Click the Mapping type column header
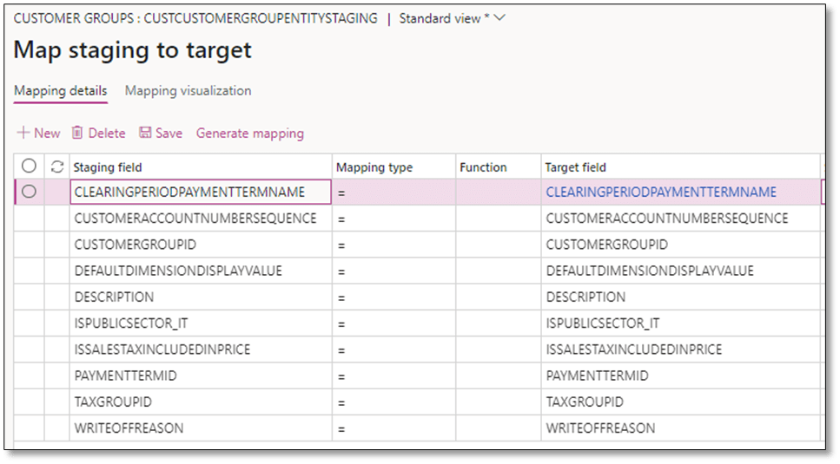 [374, 167]
